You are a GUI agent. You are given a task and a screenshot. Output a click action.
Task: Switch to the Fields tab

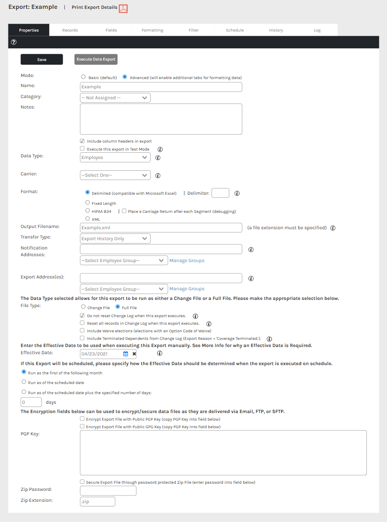coord(111,30)
